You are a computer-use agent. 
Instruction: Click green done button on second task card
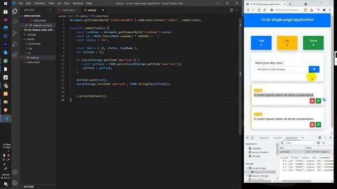pyautogui.click(x=318, y=124)
